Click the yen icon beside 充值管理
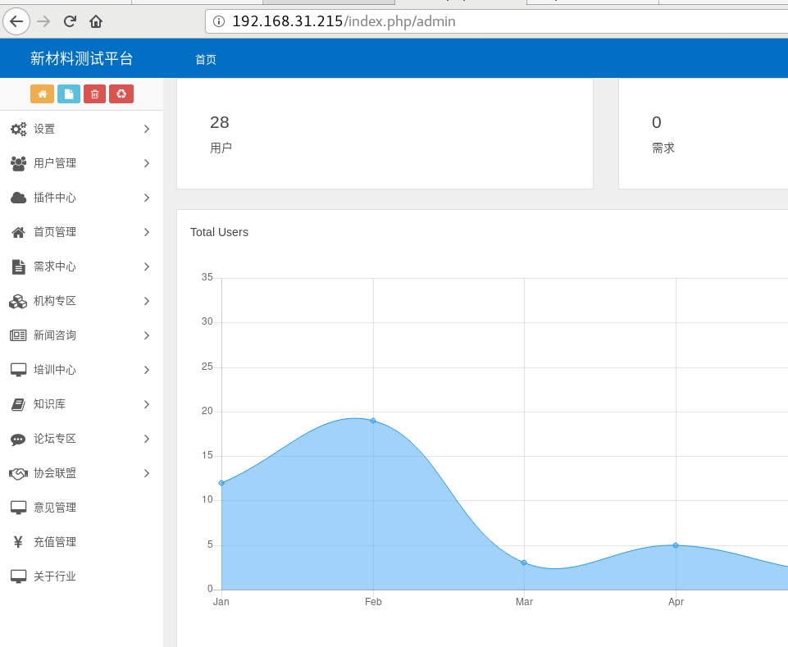 point(19,542)
